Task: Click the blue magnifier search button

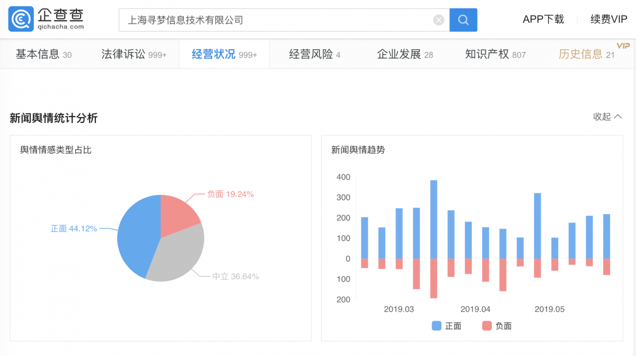Action: 463,20
